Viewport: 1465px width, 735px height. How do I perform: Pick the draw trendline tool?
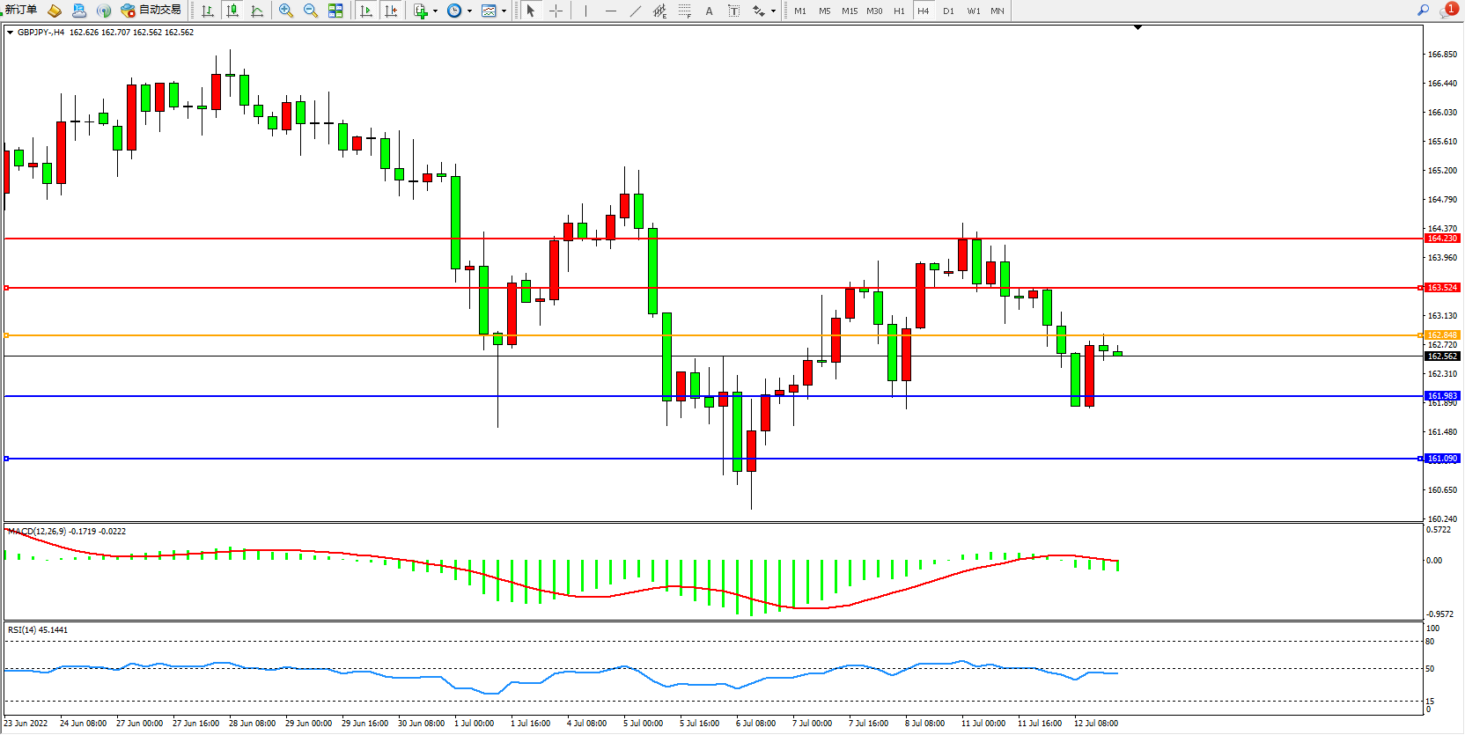pos(636,11)
